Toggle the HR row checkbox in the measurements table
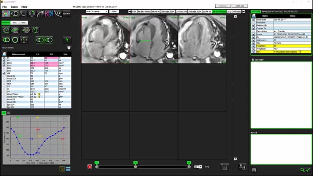Viewport: 313px width, 176px height. tap(4, 73)
